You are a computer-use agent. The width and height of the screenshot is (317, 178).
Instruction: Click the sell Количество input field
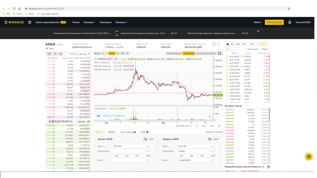tap(198, 151)
